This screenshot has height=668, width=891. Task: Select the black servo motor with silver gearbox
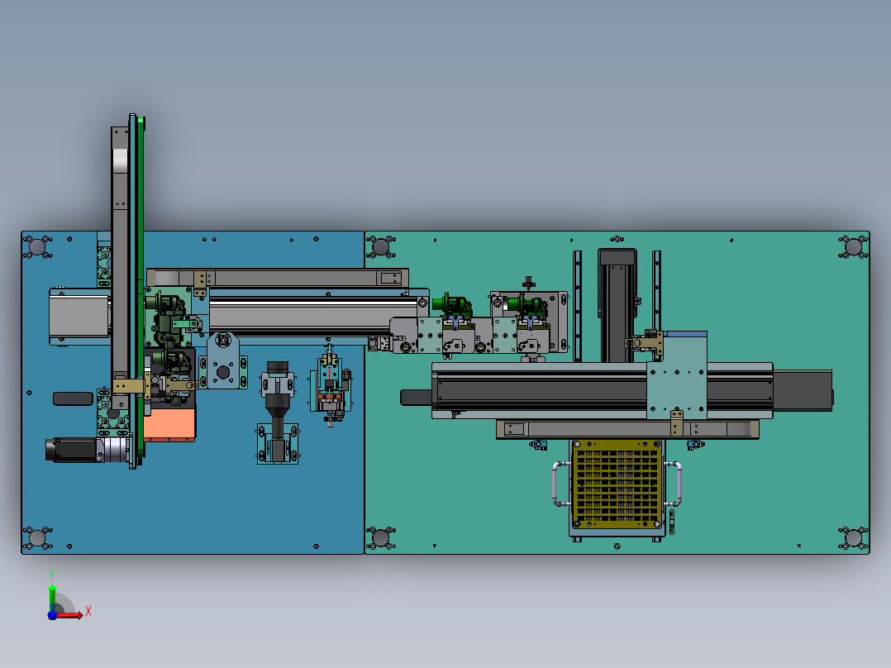coord(88,450)
